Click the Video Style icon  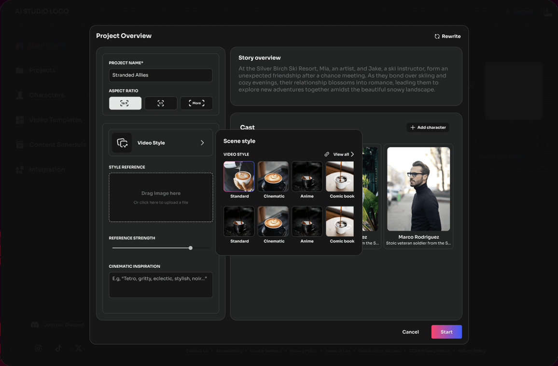[122, 143]
